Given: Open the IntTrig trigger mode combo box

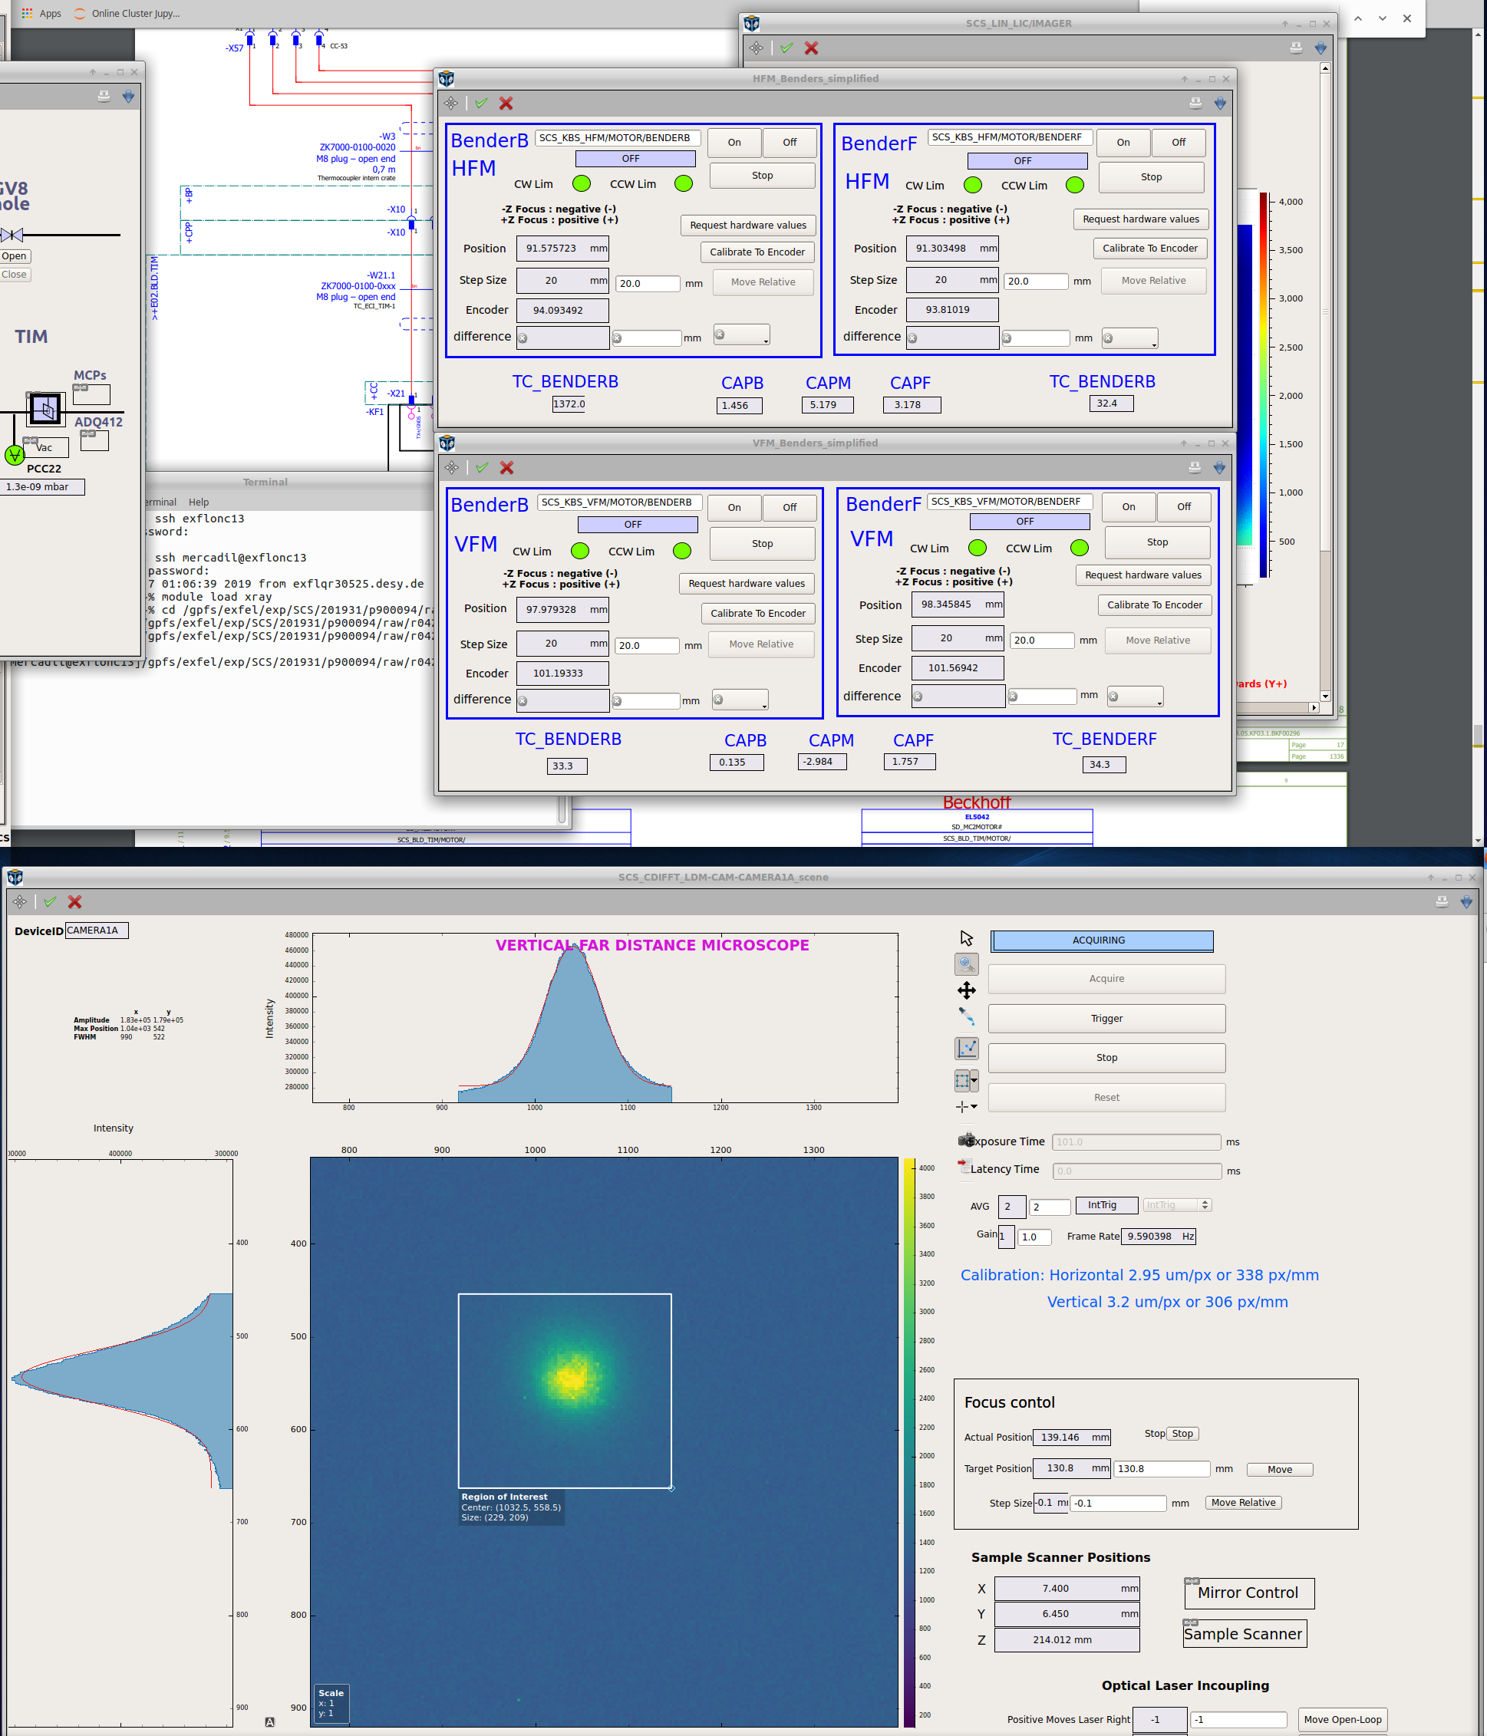Looking at the screenshot, I should [x=1178, y=1206].
